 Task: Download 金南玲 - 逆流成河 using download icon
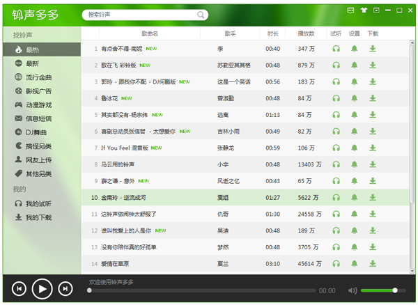(x=373, y=198)
